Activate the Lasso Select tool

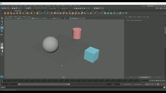click(x=2, y=21)
